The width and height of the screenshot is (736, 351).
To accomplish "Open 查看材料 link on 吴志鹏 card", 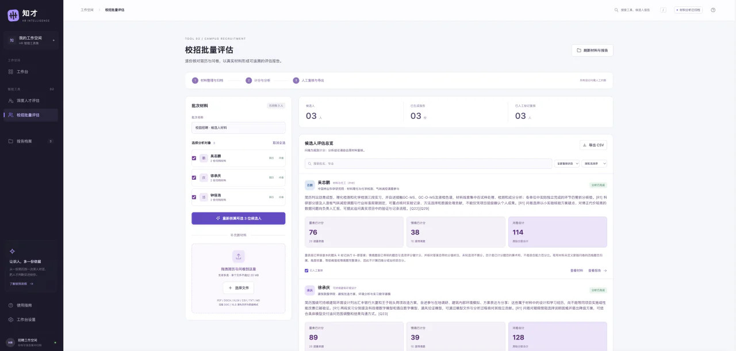I will (577, 271).
